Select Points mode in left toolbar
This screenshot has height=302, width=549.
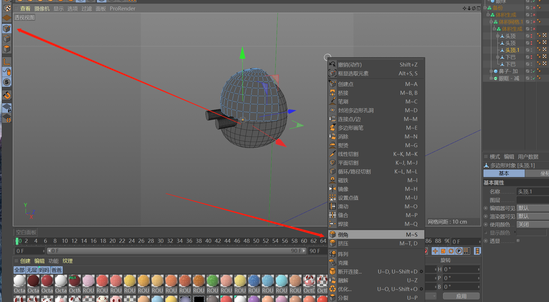[x=7, y=29]
